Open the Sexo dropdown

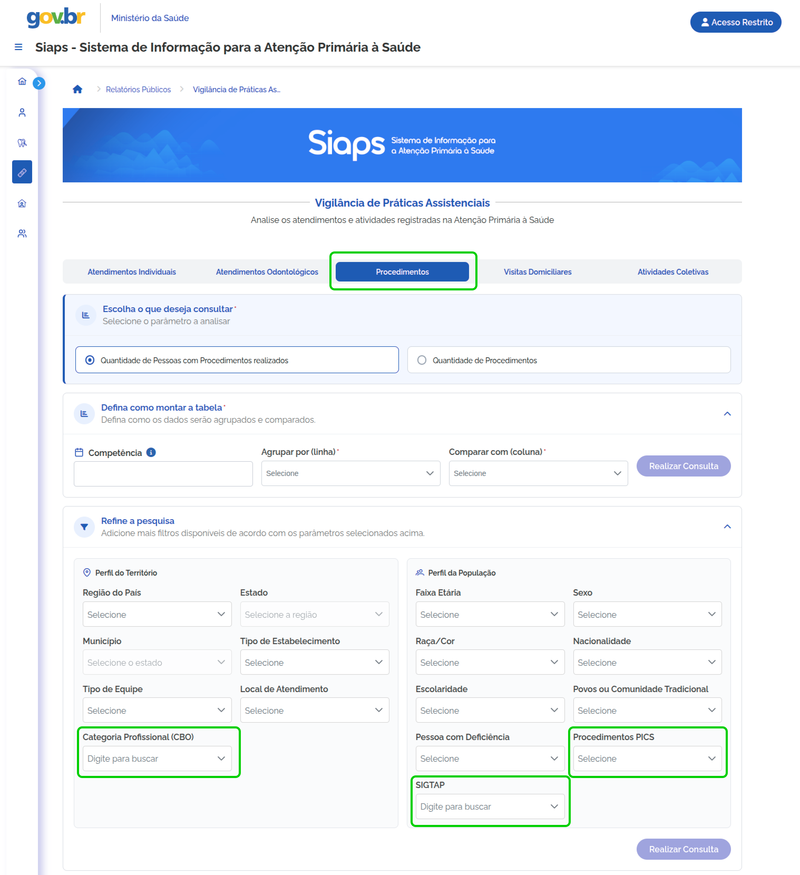coord(647,614)
